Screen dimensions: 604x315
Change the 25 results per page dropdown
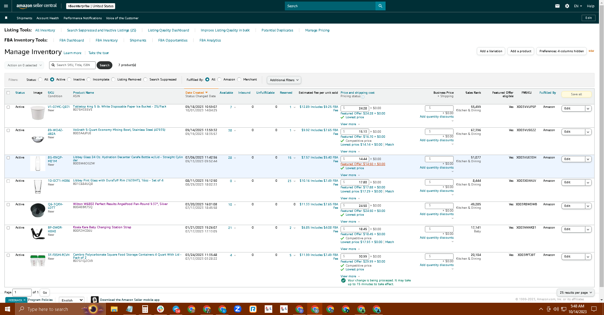pyautogui.click(x=575, y=293)
